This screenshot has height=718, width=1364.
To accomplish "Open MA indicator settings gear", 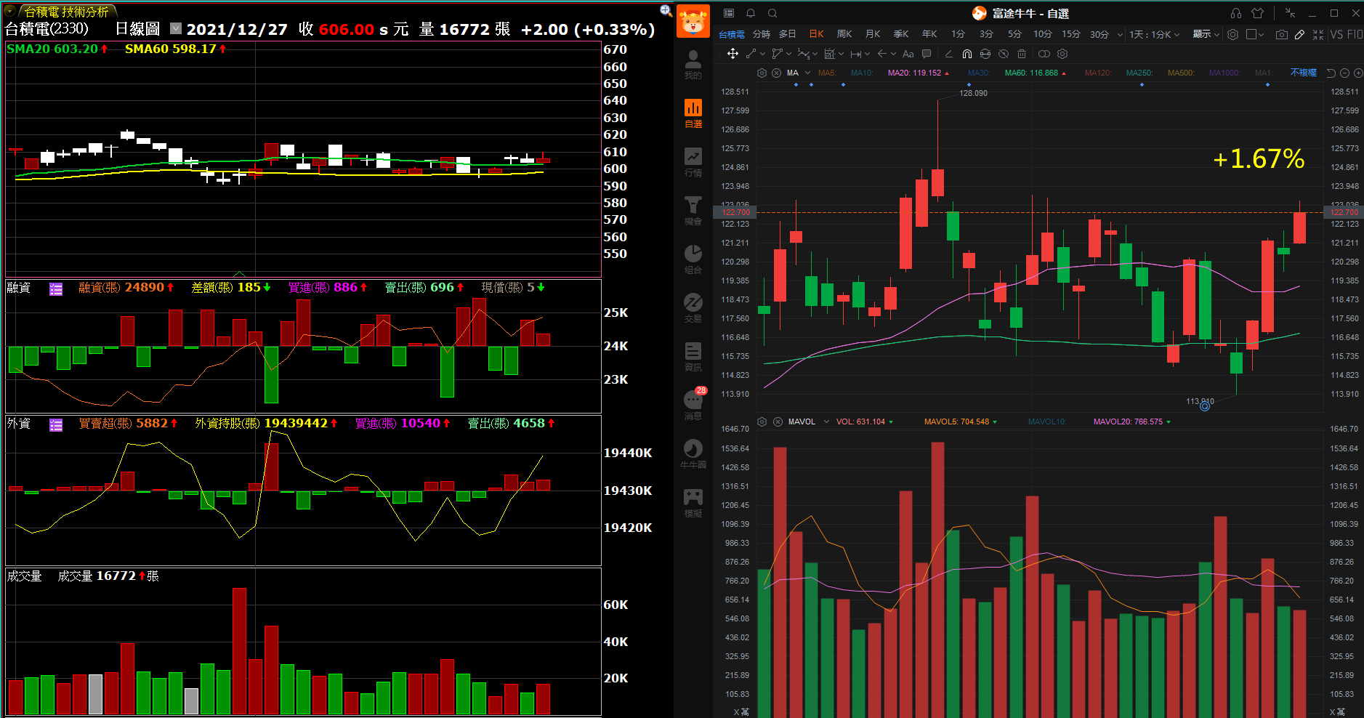I will [x=762, y=73].
